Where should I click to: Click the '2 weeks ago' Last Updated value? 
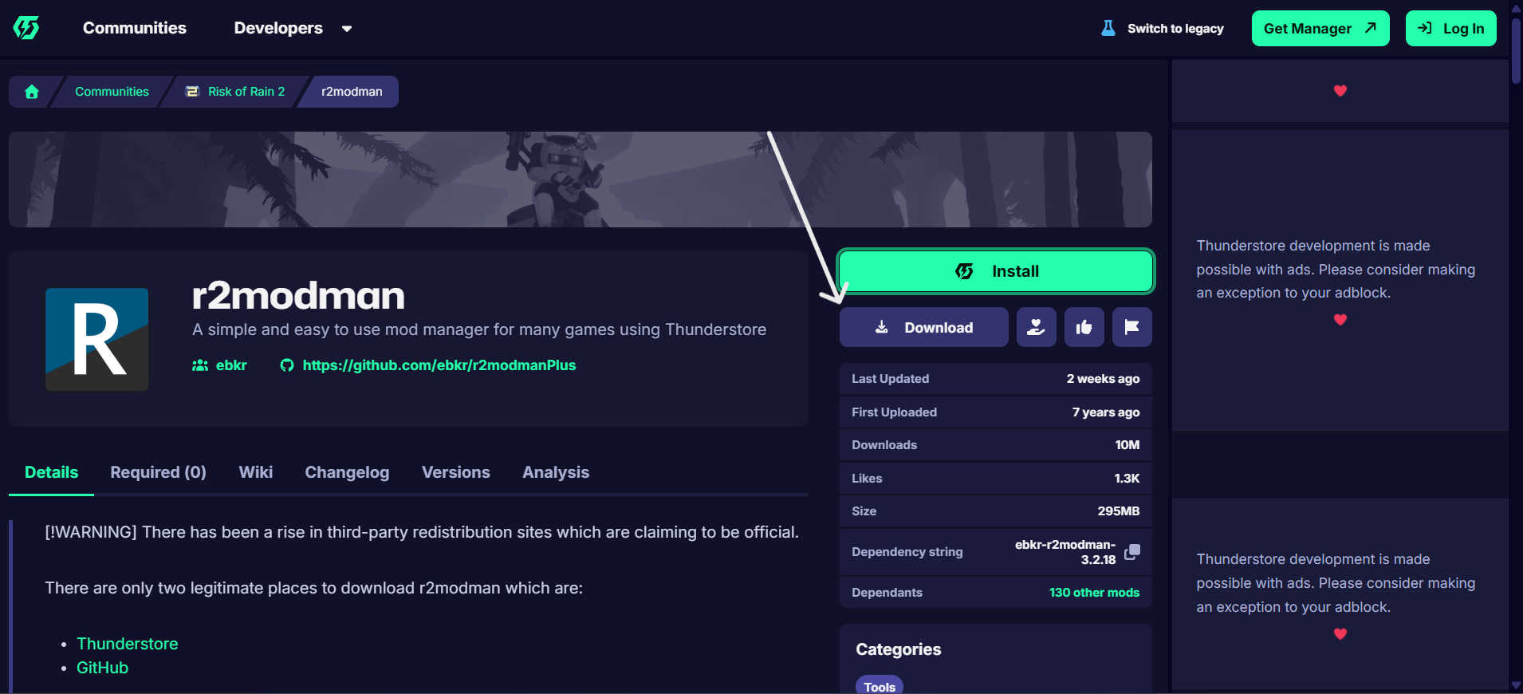pyautogui.click(x=1103, y=379)
